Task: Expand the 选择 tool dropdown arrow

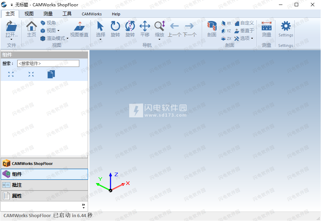Action: pyautogui.click(x=101, y=40)
